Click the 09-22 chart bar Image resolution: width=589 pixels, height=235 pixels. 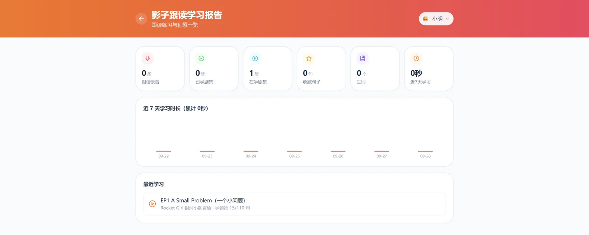pos(163,151)
